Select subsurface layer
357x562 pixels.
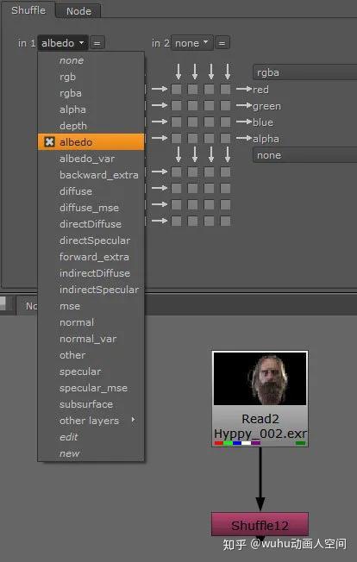[91, 404]
